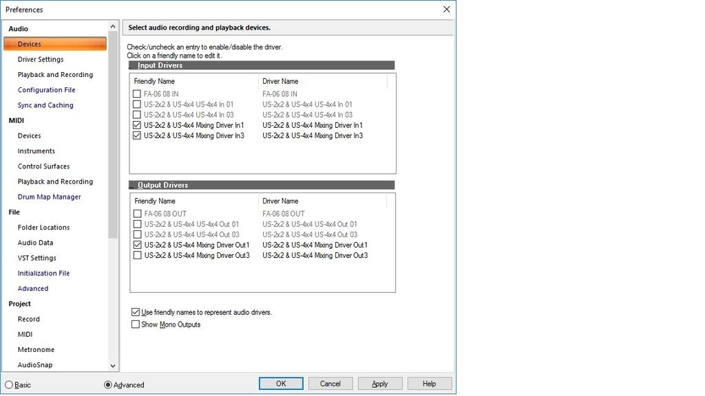Open Driver Settings under Audio
Image resolution: width=705 pixels, height=396 pixels.
[41, 60]
